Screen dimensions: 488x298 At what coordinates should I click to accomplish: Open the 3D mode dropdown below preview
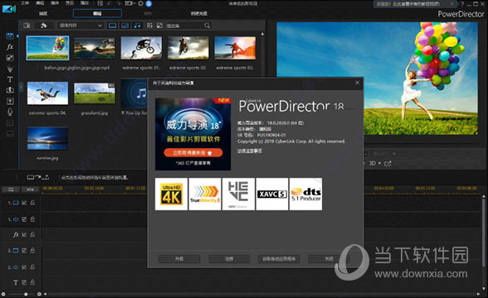click(375, 163)
